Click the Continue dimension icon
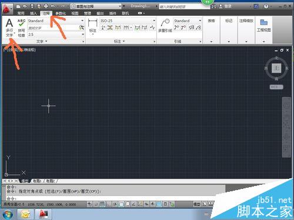The width and height of the screenshot is (294, 220). (126, 28)
